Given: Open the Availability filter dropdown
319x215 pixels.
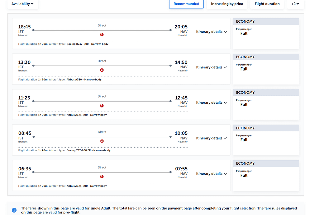Looking at the screenshot, I should click(x=22, y=4).
